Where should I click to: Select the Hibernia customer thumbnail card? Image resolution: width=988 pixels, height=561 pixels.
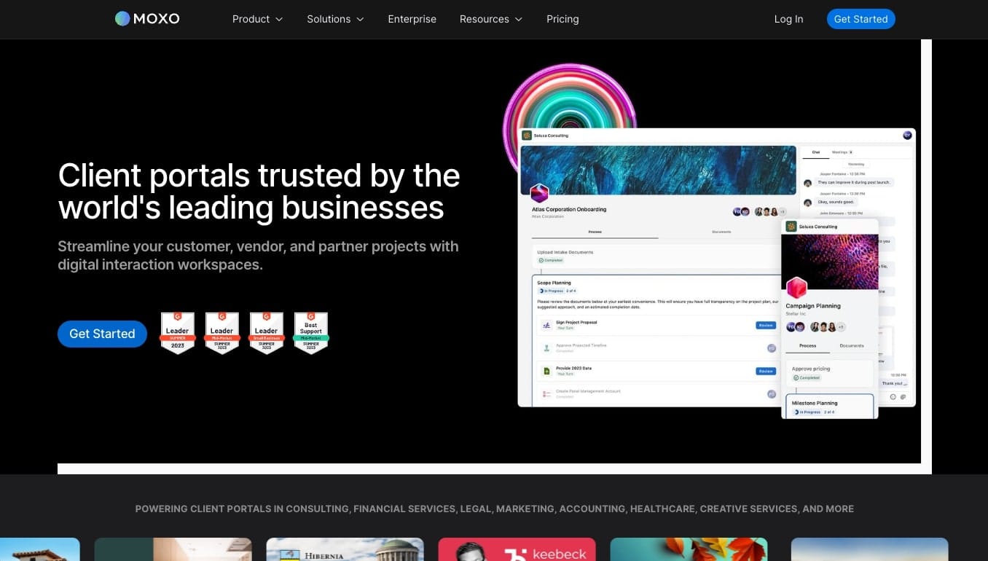345,550
